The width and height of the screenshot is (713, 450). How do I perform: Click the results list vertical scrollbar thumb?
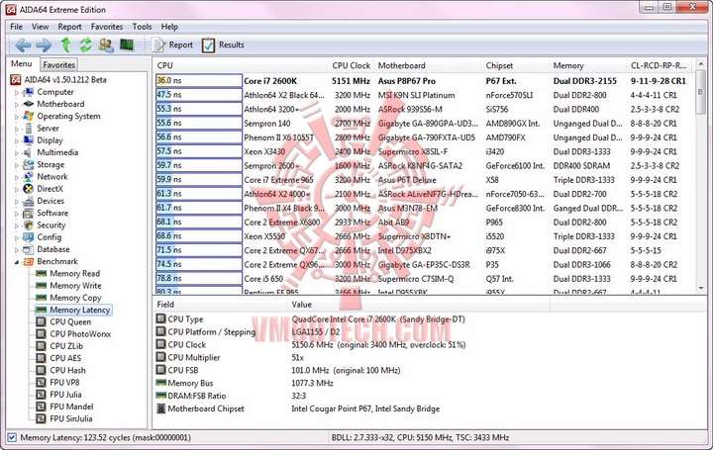click(700, 91)
